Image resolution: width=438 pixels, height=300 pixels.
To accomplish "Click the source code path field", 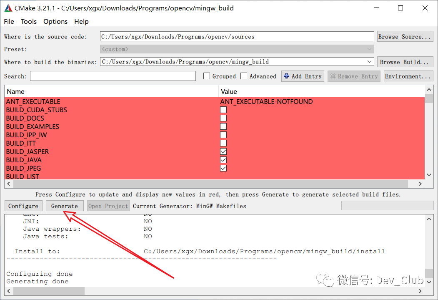I will click(x=237, y=37).
